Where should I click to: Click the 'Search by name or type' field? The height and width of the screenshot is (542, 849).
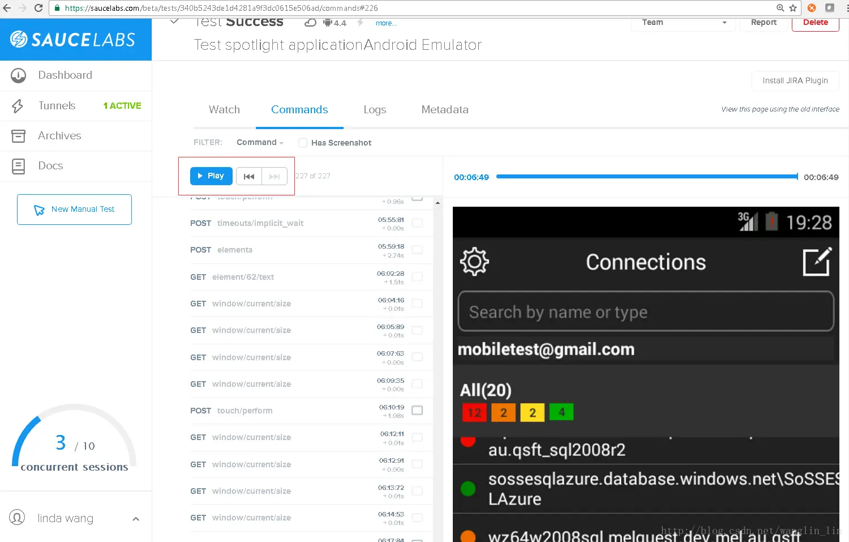pyautogui.click(x=646, y=311)
